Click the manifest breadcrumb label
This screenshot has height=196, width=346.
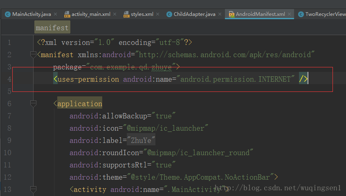click(52, 27)
